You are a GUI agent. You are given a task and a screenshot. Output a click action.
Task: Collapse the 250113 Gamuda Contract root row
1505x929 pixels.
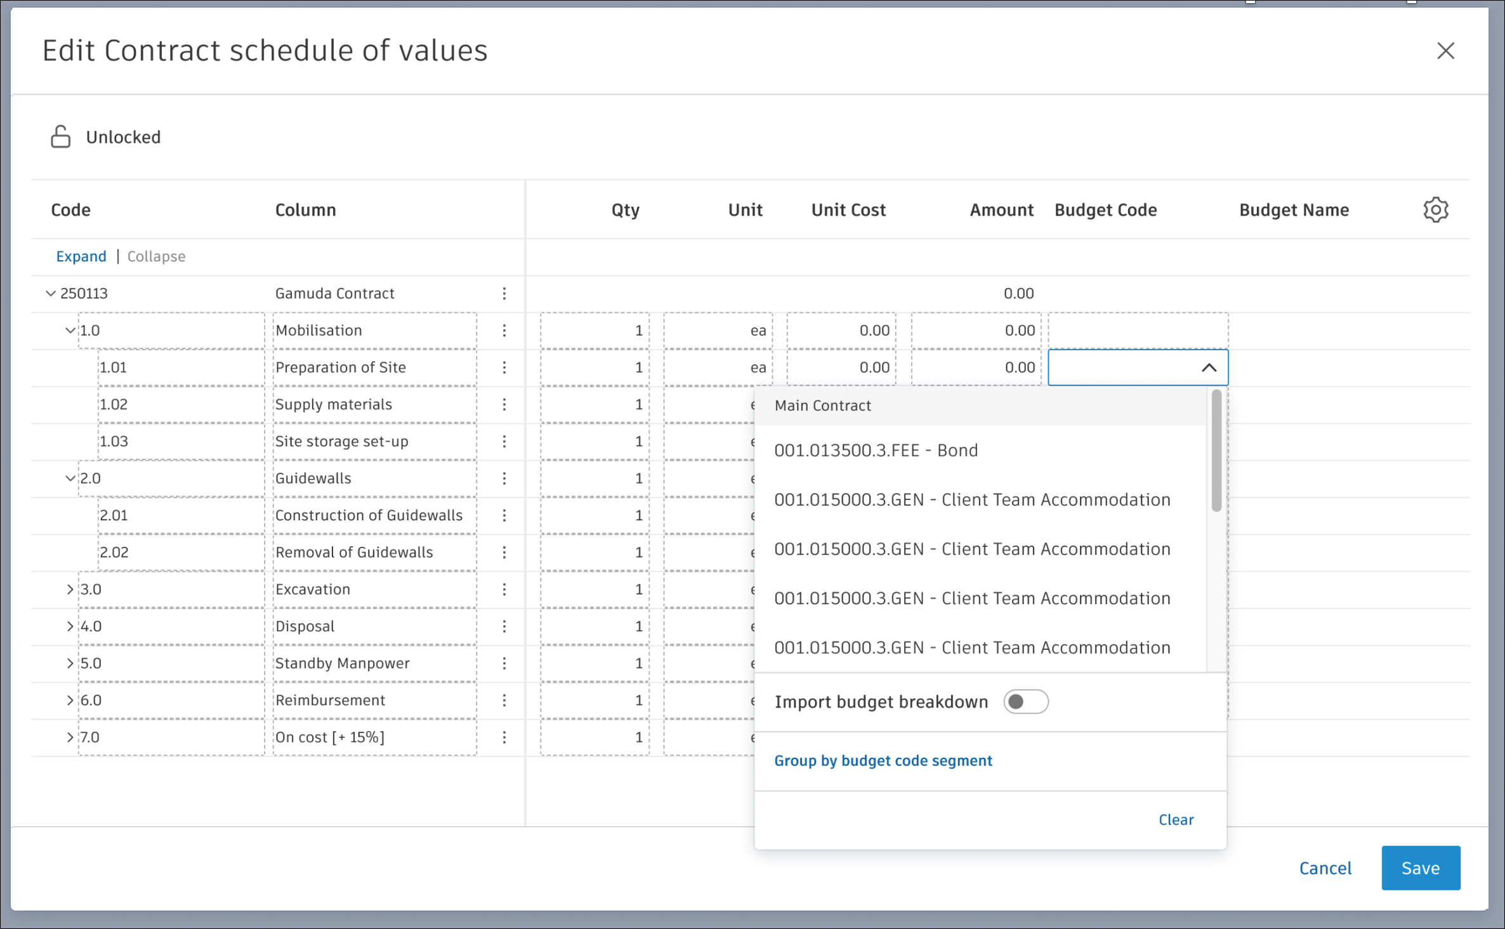click(x=51, y=293)
